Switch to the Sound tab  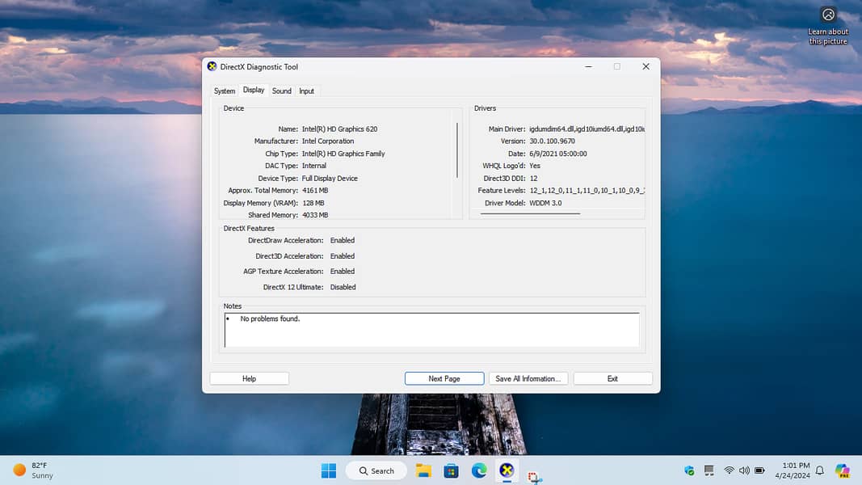(x=282, y=91)
